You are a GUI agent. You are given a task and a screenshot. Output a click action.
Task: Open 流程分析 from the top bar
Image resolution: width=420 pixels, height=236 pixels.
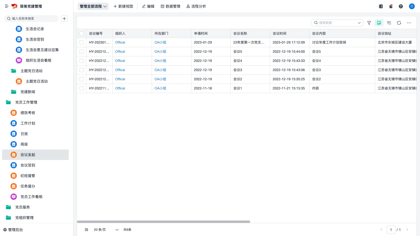coord(196,6)
